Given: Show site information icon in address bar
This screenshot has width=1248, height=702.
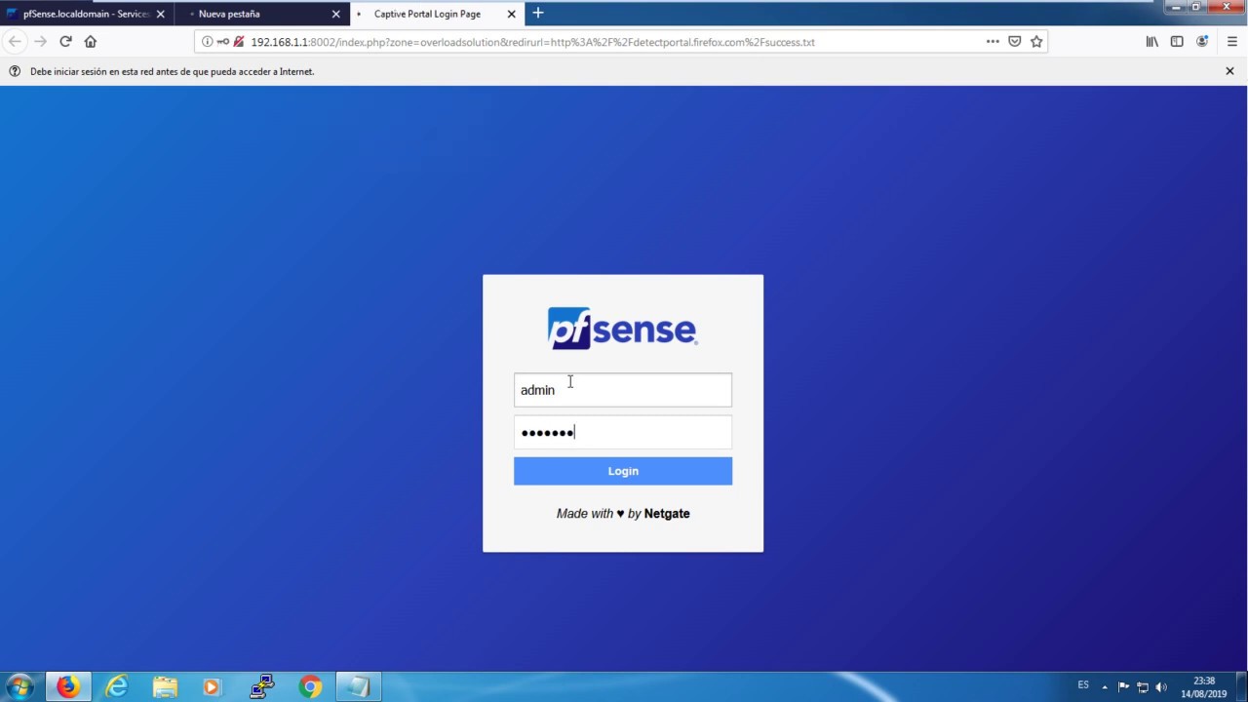Looking at the screenshot, I should [x=207, y=42].
